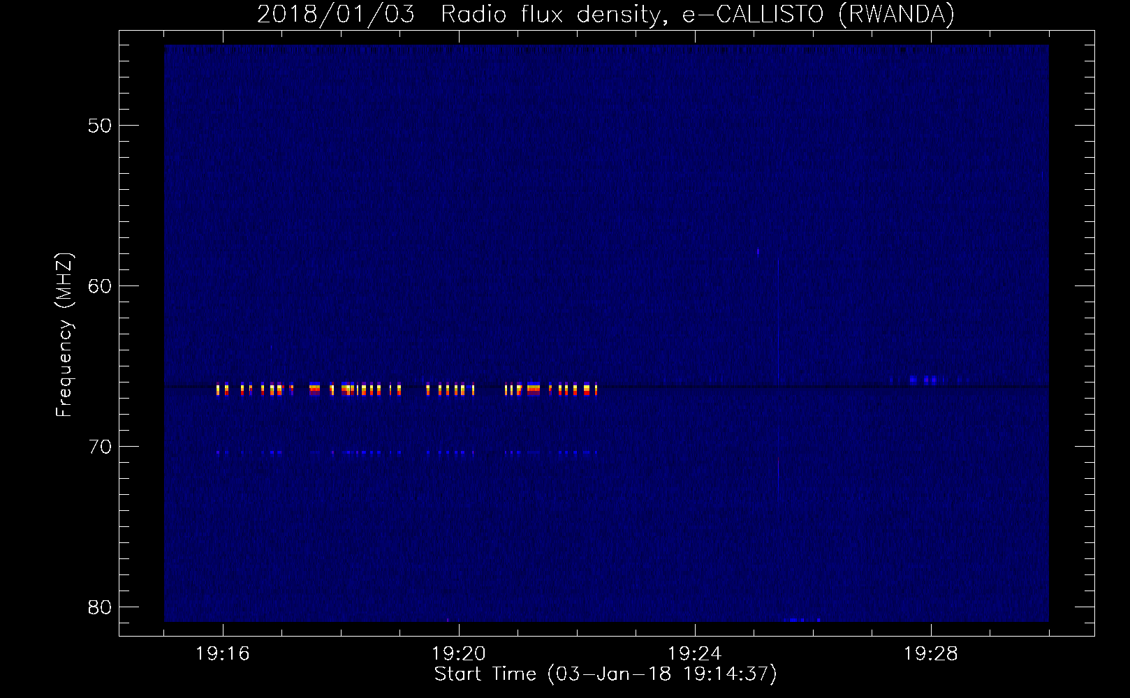Click the 50 frequency tick label
Viewport: 1130px width, 698px height.
pyautogui.click(x=100, y=126)
